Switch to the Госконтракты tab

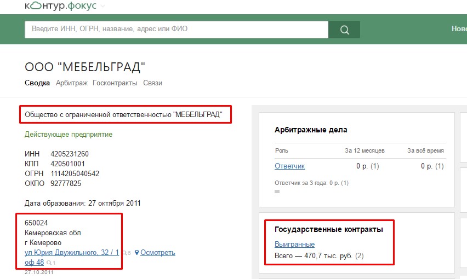[115, 83]
